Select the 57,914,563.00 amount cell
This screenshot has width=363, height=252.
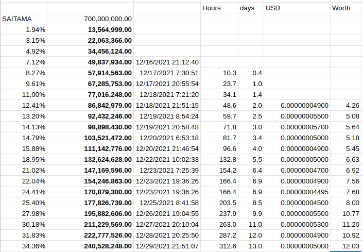pos(90,73)
